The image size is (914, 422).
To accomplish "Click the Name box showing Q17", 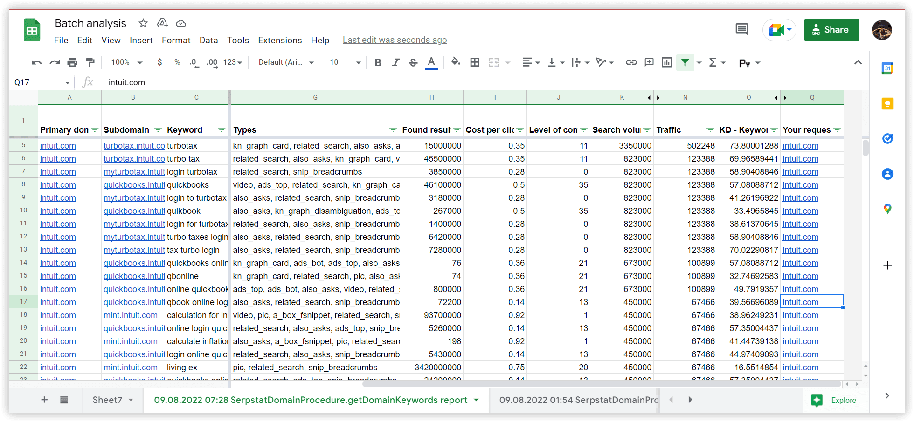I will pyautogui.click(x=42, y=82).
